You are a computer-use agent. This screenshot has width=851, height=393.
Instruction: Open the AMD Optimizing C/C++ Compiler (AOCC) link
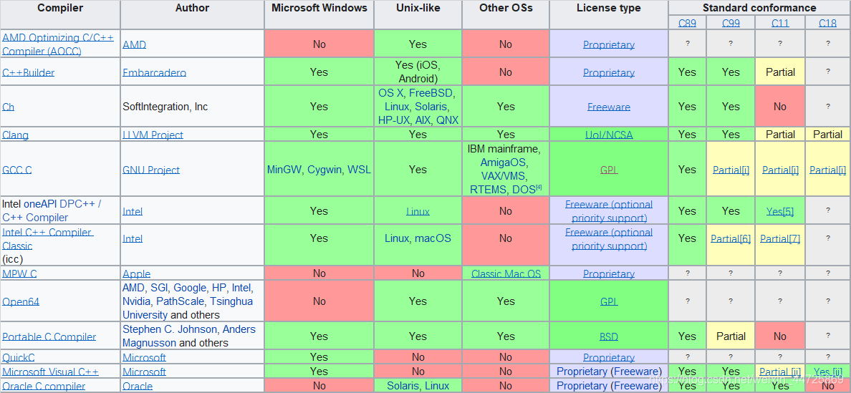tap(57, 44)
